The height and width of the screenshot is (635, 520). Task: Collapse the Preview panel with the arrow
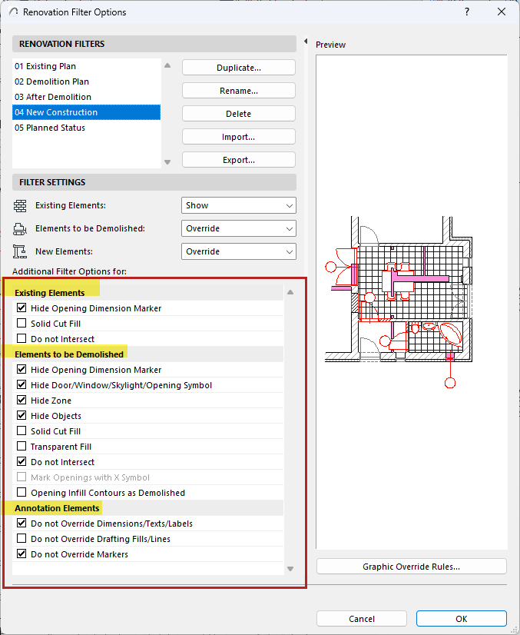click(x=306, y=41)
